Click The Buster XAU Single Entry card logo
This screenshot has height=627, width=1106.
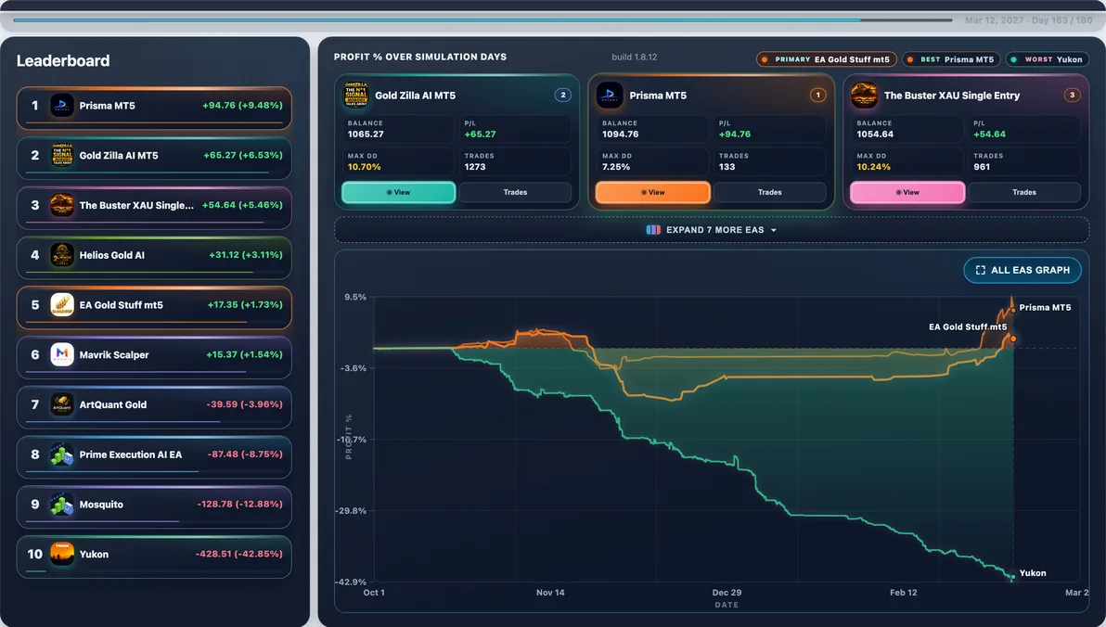click(864, 96)
